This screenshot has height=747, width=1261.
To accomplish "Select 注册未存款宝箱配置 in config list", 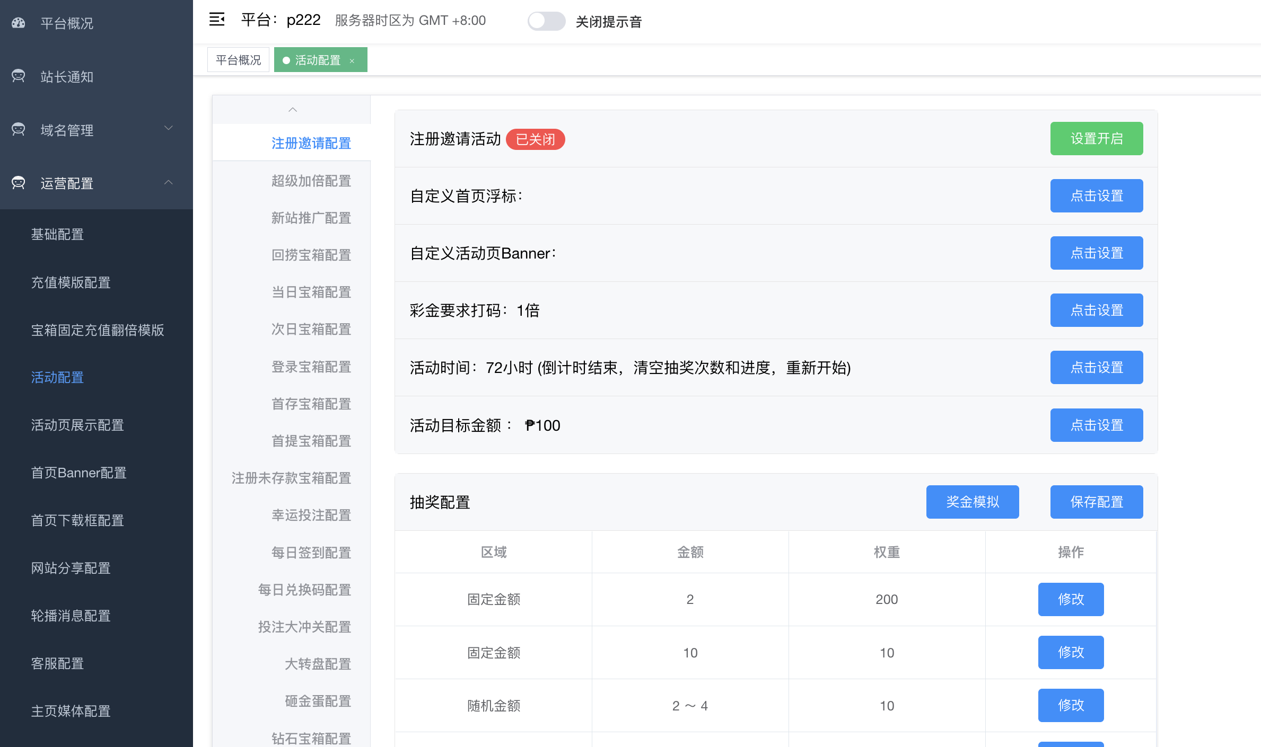I will coord(292,478).
